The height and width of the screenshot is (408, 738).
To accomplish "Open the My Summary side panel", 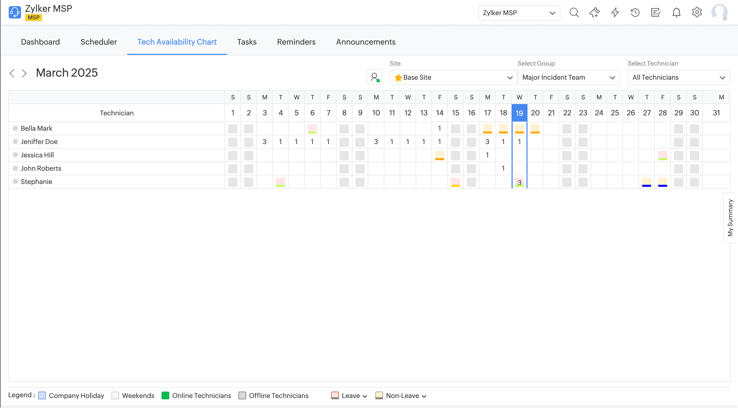I will point(730,218).
